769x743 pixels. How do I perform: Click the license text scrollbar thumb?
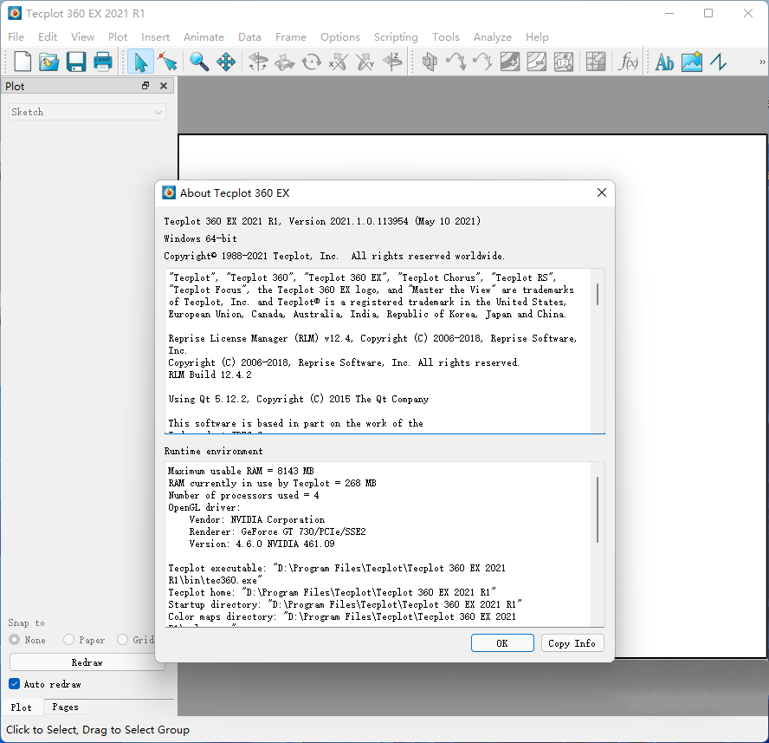(x=598, y=294)
